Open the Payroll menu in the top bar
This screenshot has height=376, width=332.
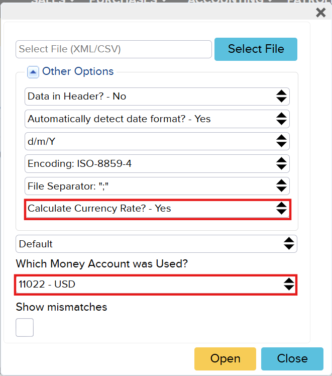(x=309, y=2)
